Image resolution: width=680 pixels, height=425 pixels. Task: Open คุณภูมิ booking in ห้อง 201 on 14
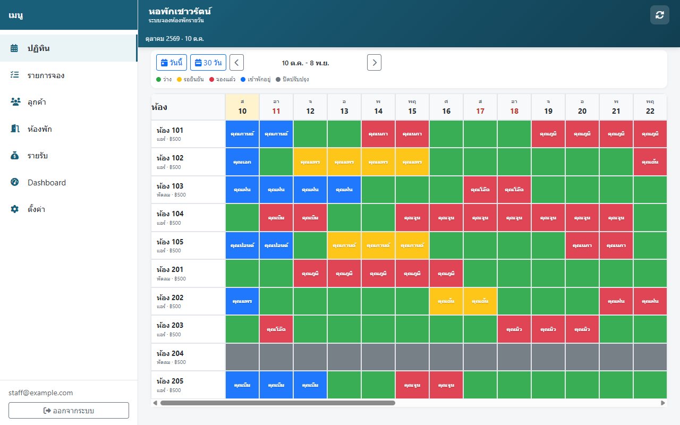point(378,273)
